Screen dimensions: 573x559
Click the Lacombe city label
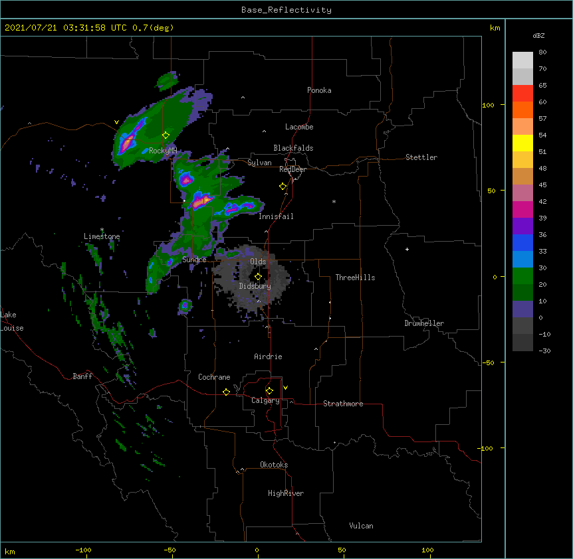(x=299, y=127)
